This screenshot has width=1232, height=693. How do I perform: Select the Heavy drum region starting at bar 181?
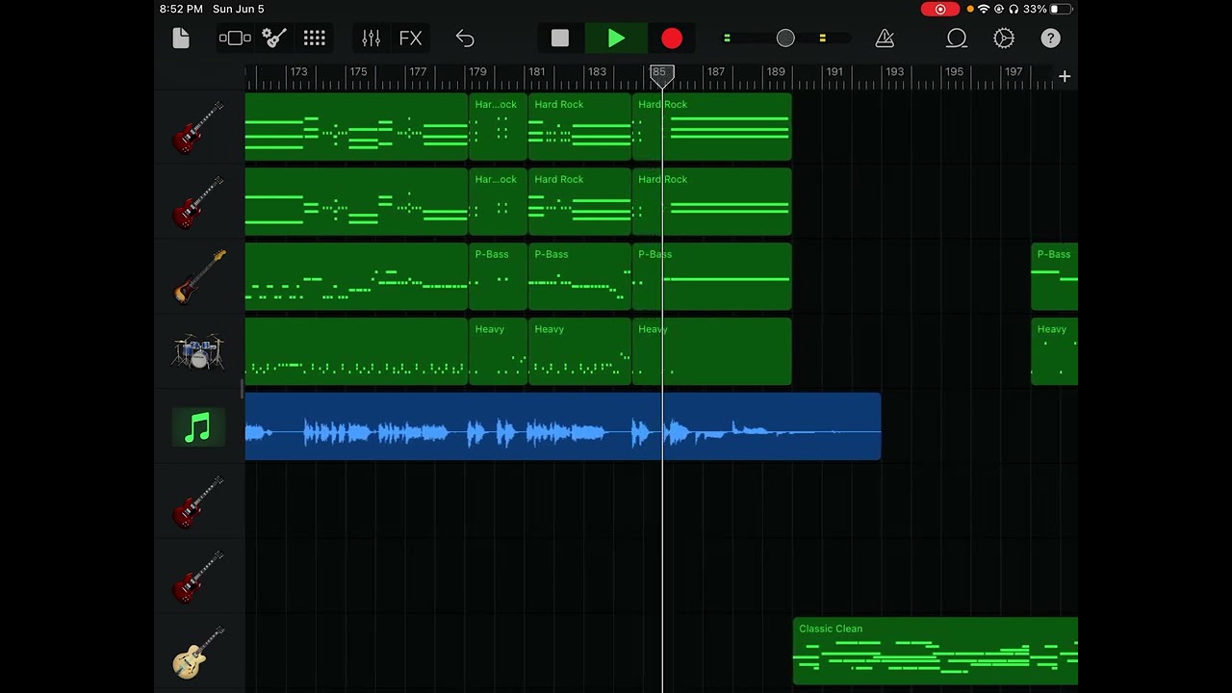tap(579, 352)
